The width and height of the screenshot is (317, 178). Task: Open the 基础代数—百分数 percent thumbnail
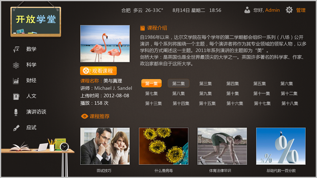click(281, 146)
